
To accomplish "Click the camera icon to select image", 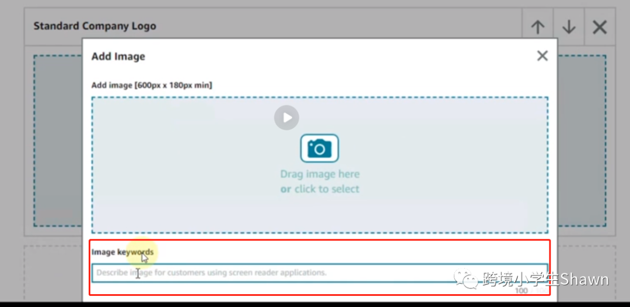I will coord(320,148).
